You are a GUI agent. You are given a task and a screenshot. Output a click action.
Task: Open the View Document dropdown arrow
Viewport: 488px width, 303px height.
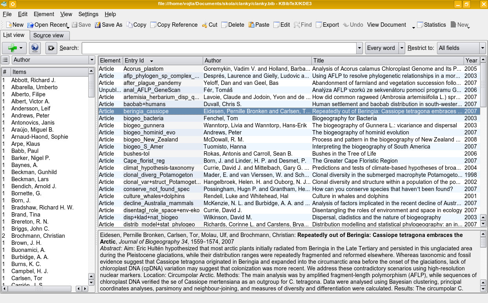413,27
